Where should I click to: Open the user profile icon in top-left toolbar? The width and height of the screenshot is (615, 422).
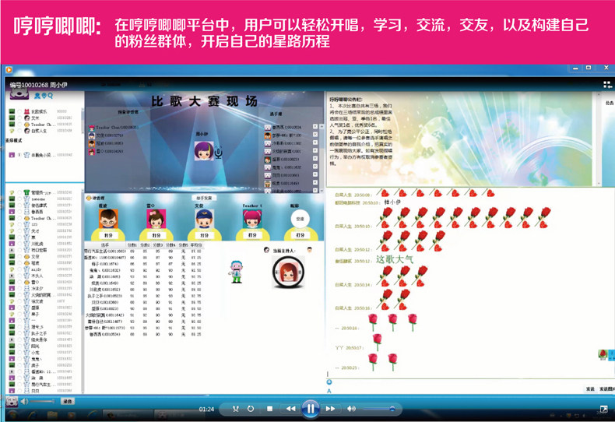(x=37, y=95)
